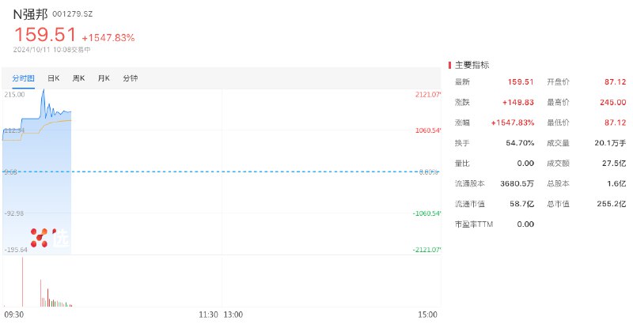633x328 pixels.
Task: Click the 市盈率TTM value 0.00
Action: point(525,224)
